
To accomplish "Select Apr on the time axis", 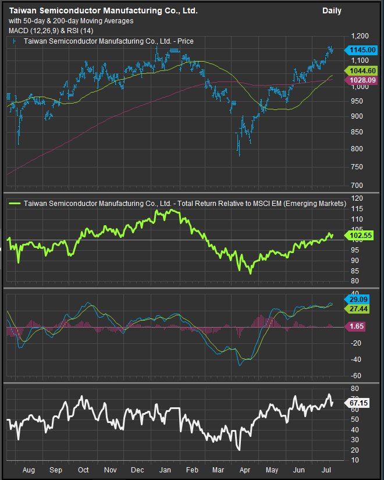I will (246, 470).
